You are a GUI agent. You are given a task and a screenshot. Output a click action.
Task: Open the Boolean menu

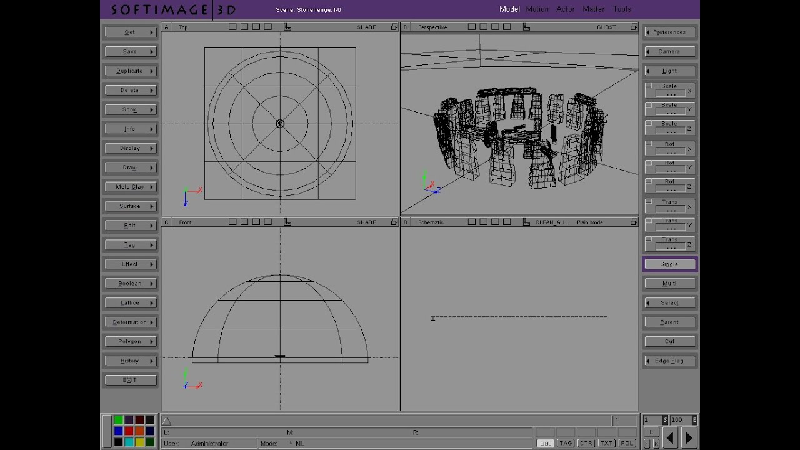pyautogui.click(x=130, y=283)
